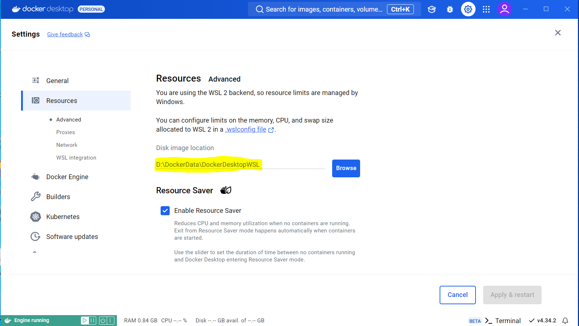
Task: Go to the Builders settings section
Action: click(x=76, y=197)
